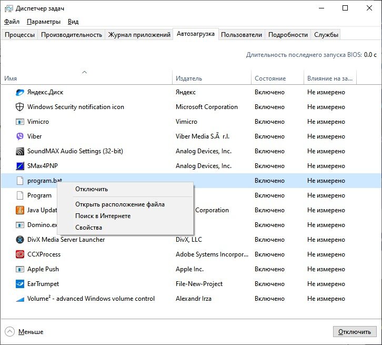Sort by the Влияние на за... column header

[x=330, y=78]
